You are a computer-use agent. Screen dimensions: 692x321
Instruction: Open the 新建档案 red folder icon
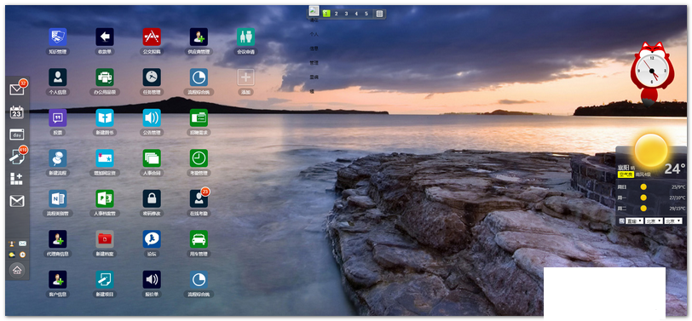coord(105,239)
